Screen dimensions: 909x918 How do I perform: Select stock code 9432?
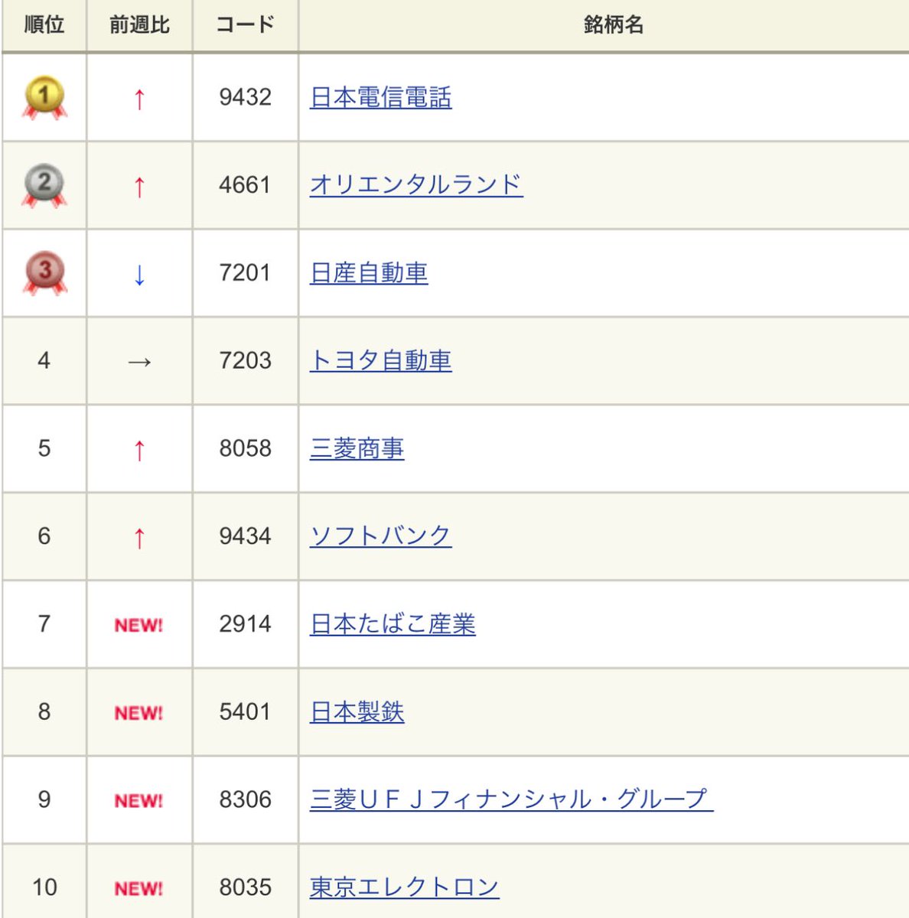click(245, 97)
